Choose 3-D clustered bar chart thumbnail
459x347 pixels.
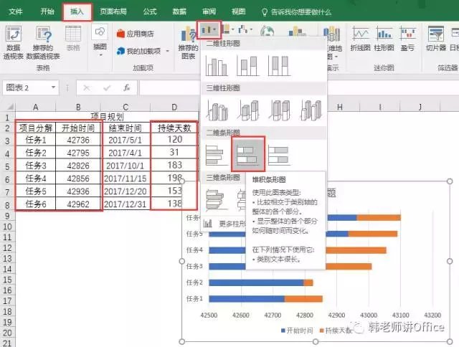(x=216, y=199)
